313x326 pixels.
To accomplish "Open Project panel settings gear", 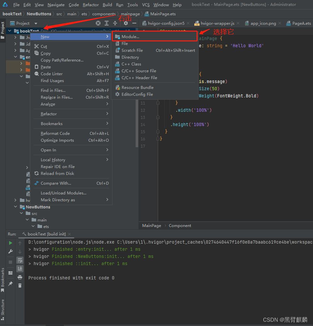I will coord(126,23).
